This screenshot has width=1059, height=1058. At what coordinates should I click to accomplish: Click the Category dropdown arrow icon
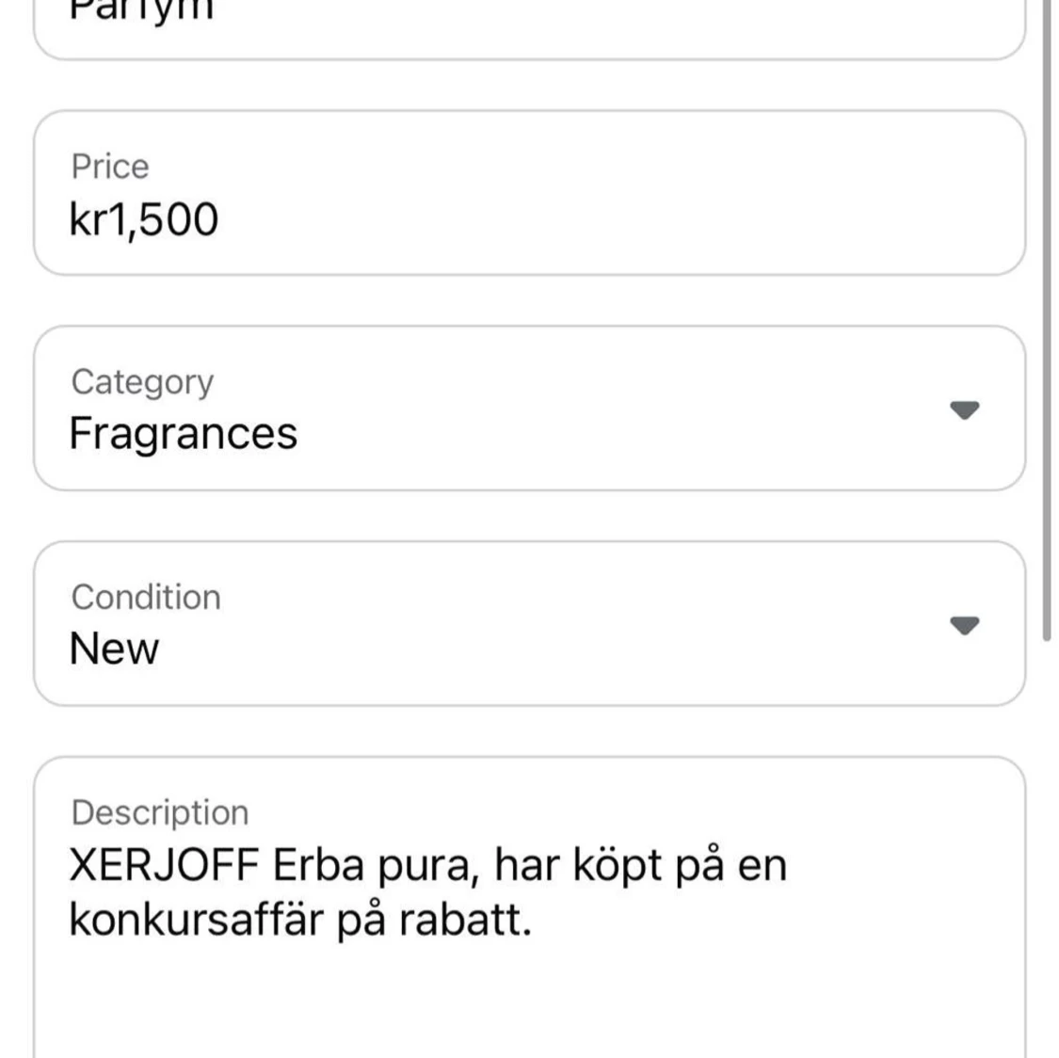point(964,409)
